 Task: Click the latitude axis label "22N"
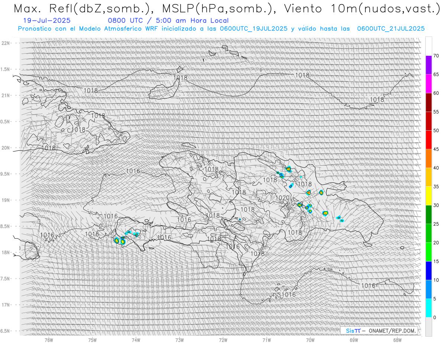6,43
